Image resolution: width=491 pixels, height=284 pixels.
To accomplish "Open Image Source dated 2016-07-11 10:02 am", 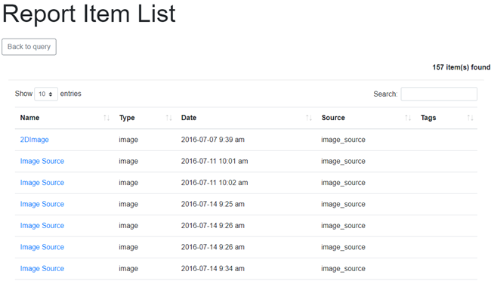I will pos(42,183).
